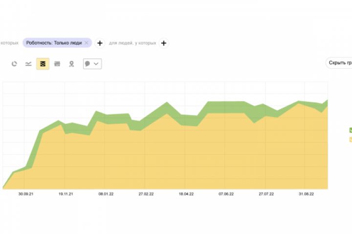The height and width of the screenshot is (234, 352).
Task: Remove the 'Роботность: Только люди' filter
Action: [87, 43]
